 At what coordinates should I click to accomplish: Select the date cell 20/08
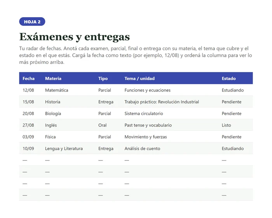pyautogui.click(x=28, y=113)
